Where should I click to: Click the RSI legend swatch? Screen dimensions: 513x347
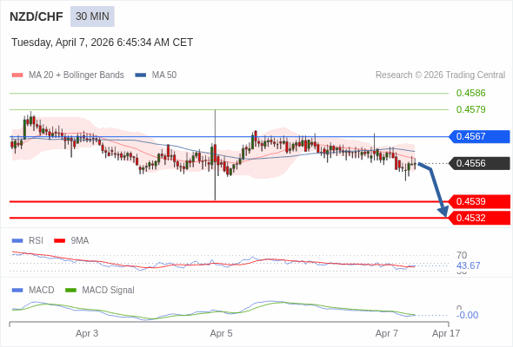coord(17,241)
